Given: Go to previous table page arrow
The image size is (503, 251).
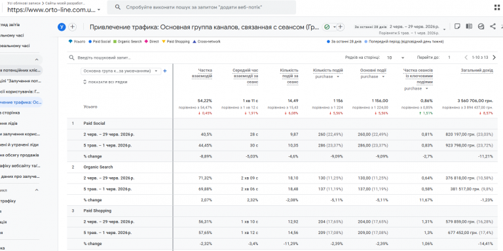Looking at the screenshot, I should point(466,58).
